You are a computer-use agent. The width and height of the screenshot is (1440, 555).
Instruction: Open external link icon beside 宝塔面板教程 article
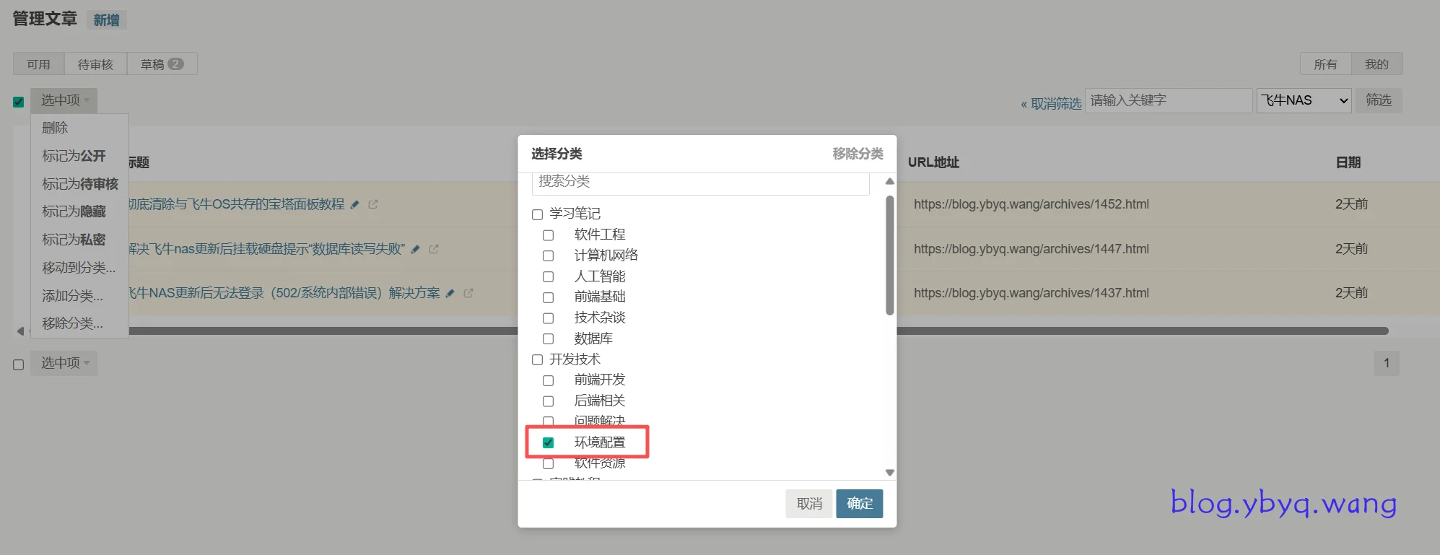[373, 205]
